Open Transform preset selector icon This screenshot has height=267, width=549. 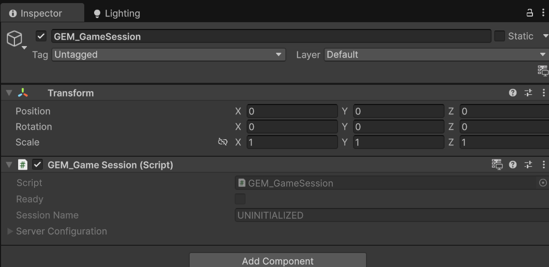point(528,93)
